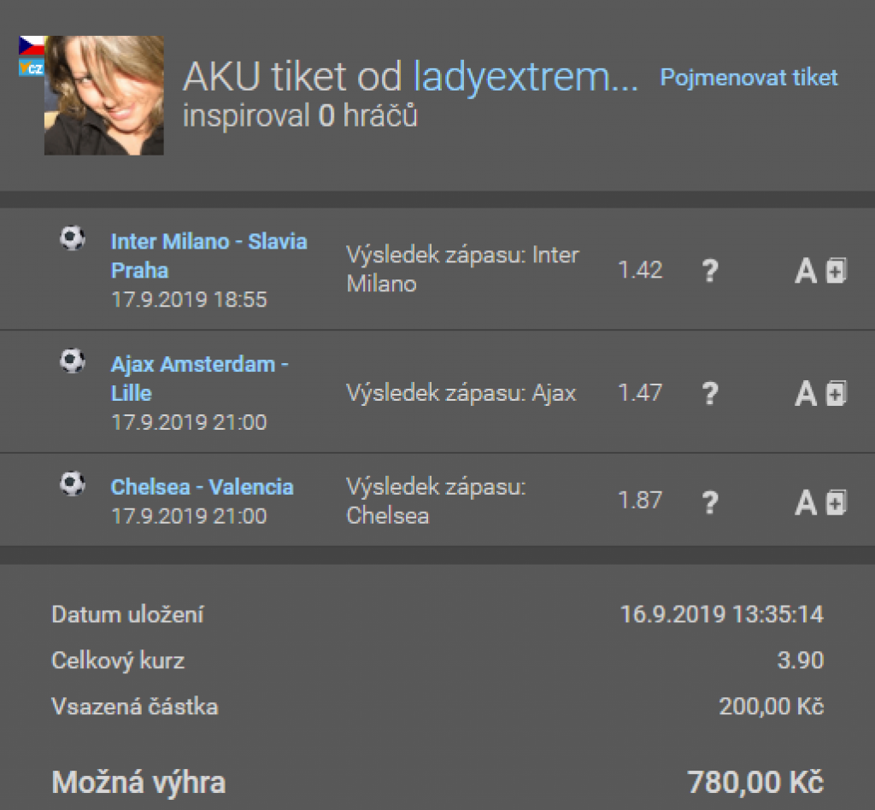Click the A icon in the Inter Milano row
Viewport: 875px width, 810px height.
805,272
